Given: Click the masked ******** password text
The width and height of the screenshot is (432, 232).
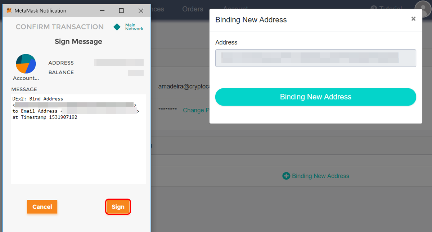Looking at the screenshot, I should pyautogui.click(x=168, y=110).
